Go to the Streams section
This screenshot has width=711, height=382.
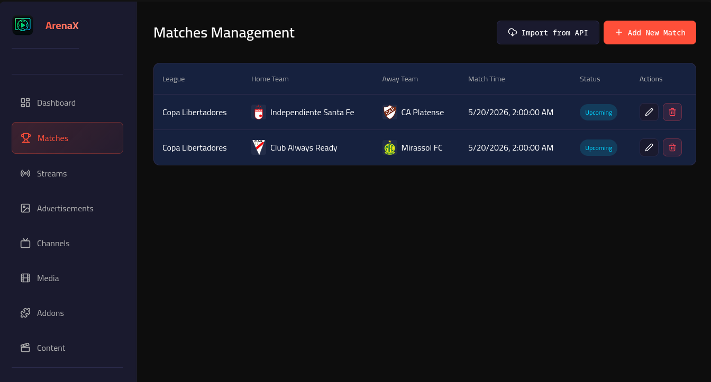coord(67,173)
